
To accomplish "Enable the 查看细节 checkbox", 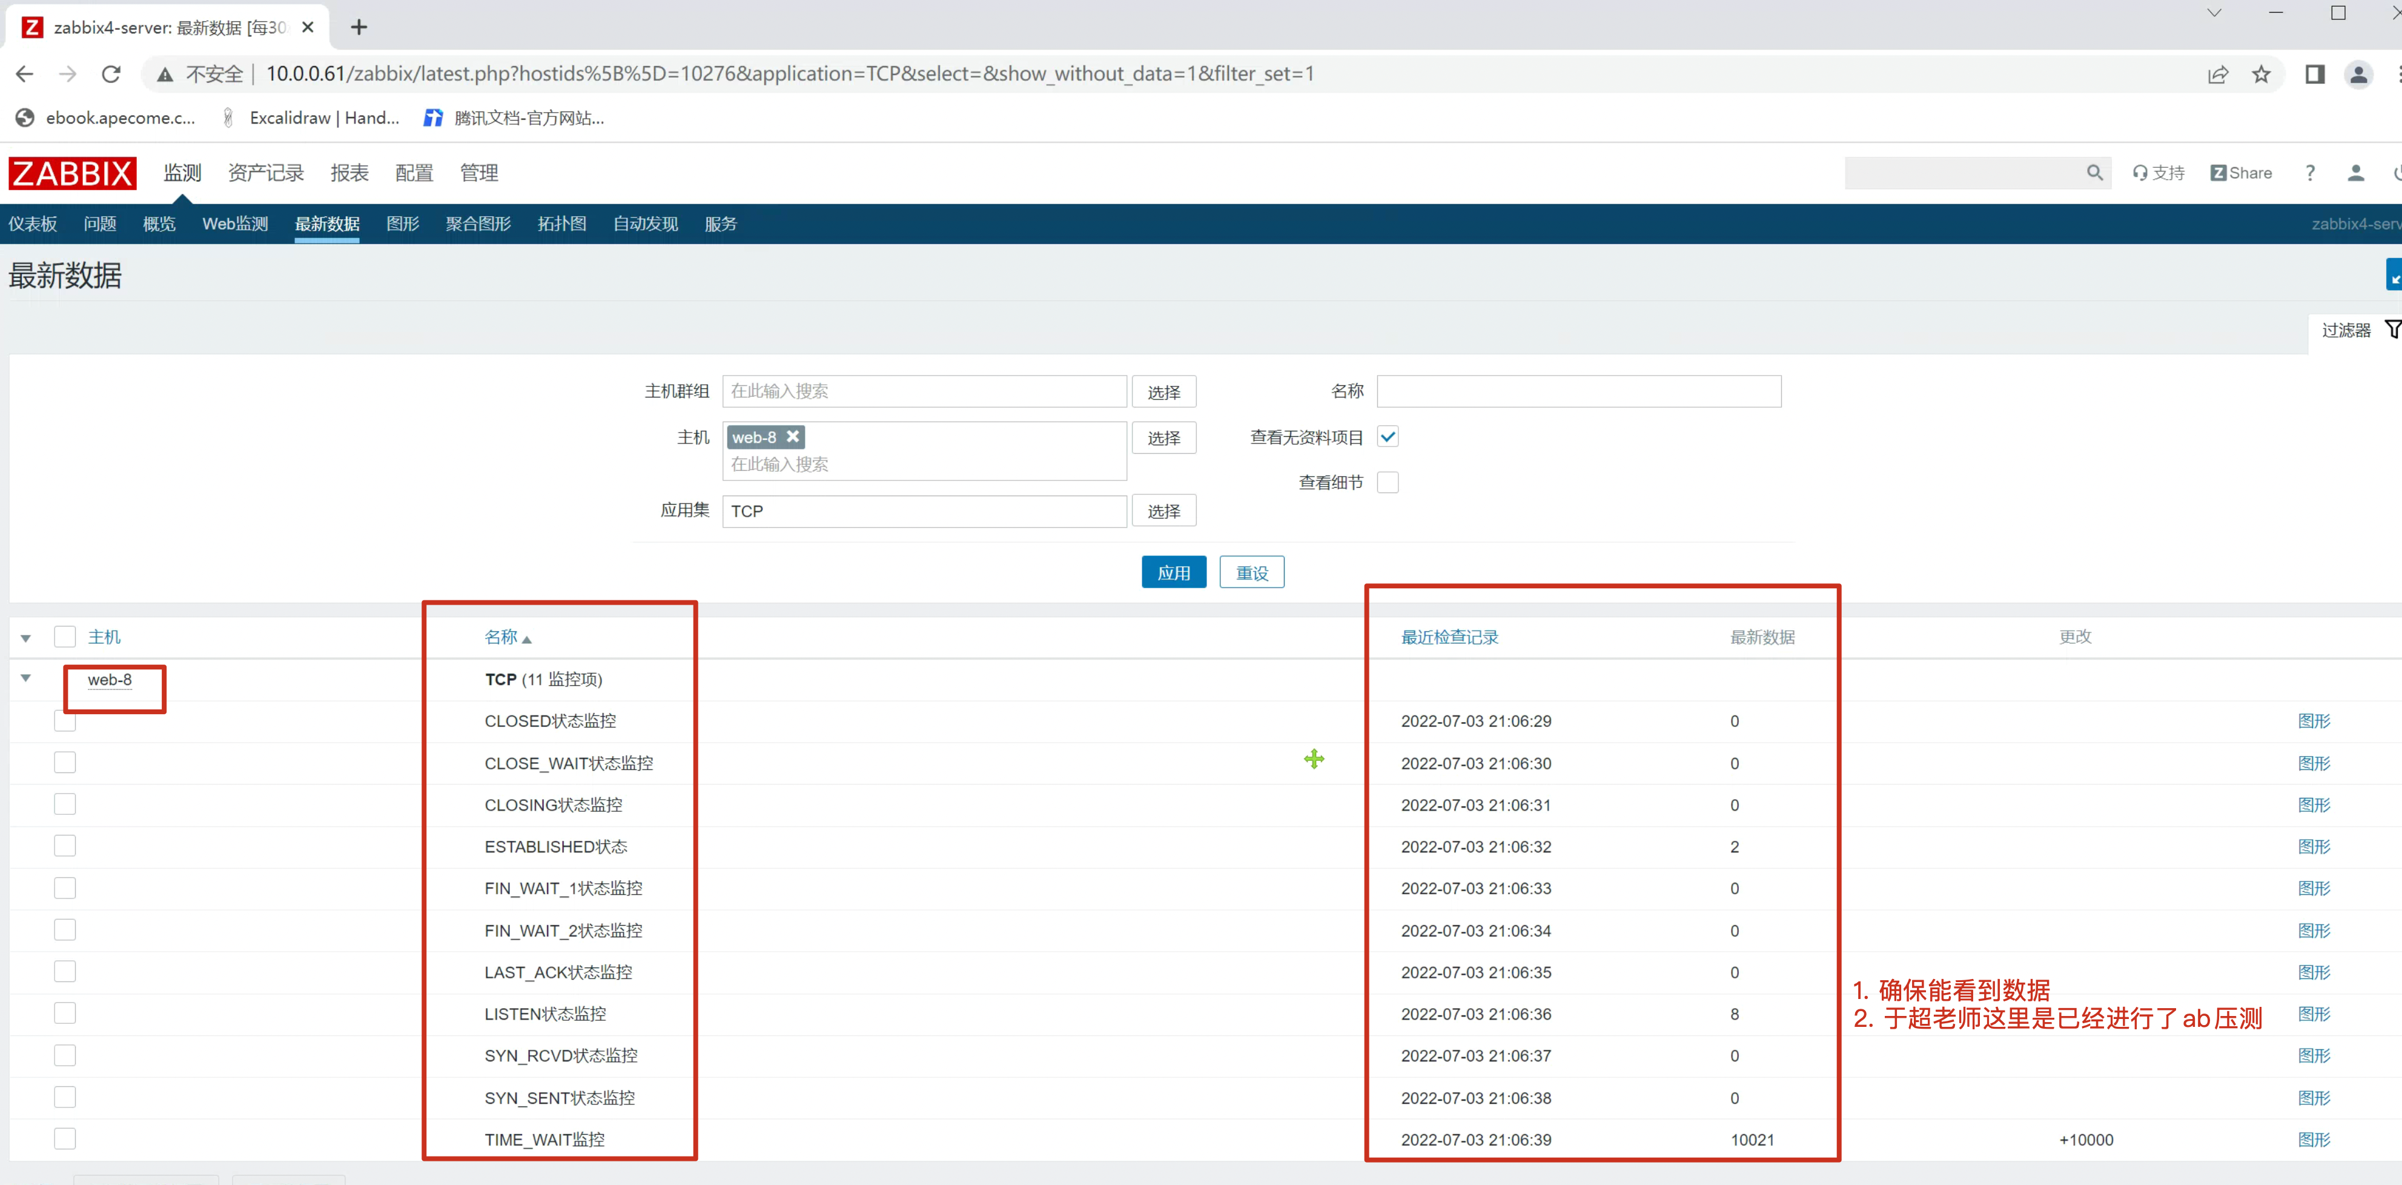I will click(1386, 482).
